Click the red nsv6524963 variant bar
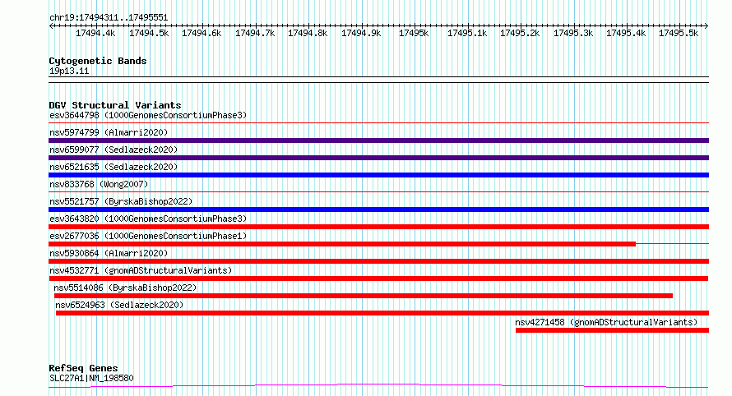This screenshot has width=732, height=396. [382, 313]
